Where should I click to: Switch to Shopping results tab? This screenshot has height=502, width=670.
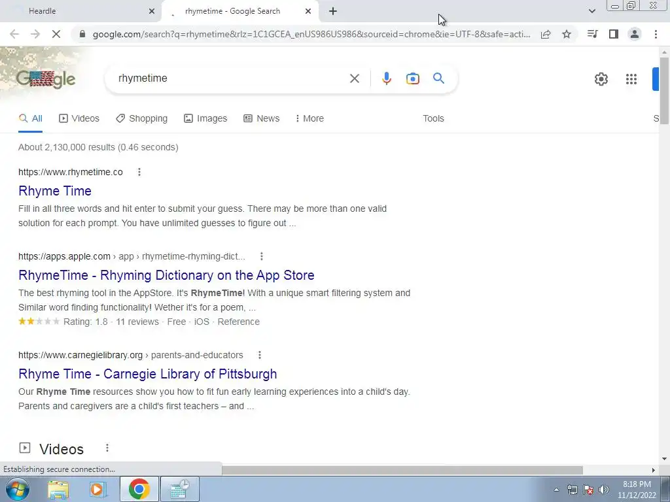click(141, 118)
